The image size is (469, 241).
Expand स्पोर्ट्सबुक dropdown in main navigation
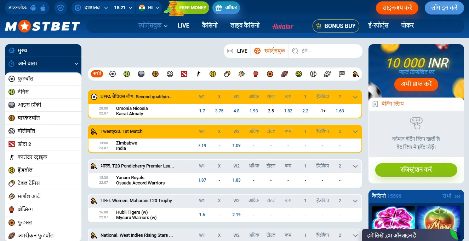pyautogui.click(x=153, y=25)
